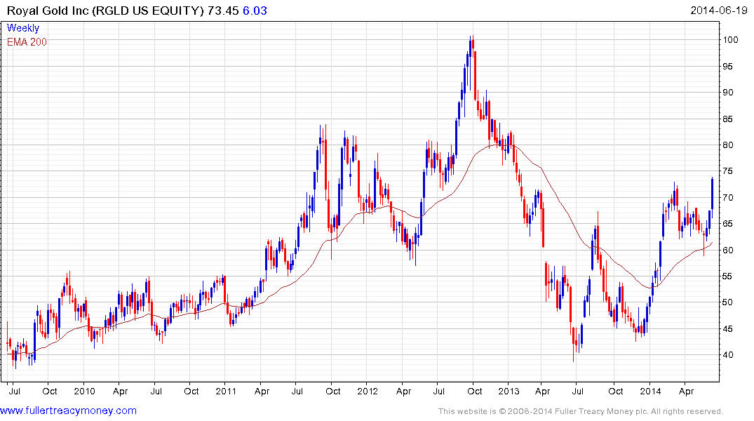Click the 40 price axis label
754x421 pixels.
click(728, 355)
